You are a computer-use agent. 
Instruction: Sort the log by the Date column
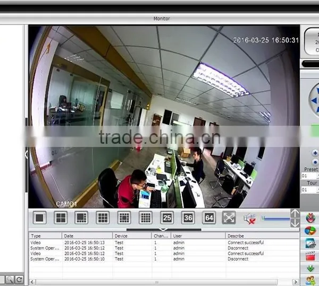[87, 236]
